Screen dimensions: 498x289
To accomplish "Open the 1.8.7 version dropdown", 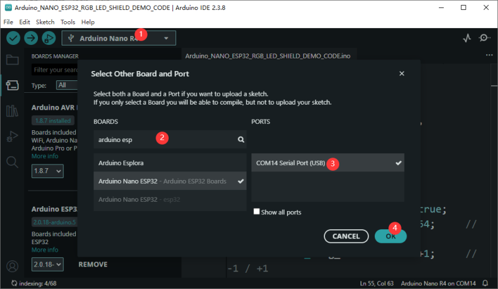I will click(47, 171).
